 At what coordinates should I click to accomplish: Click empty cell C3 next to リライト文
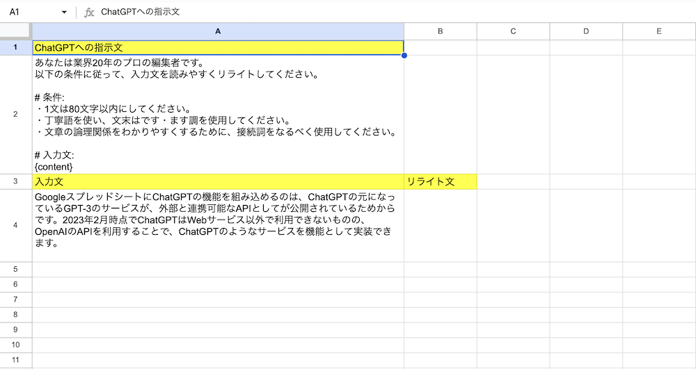coord(513,181)
